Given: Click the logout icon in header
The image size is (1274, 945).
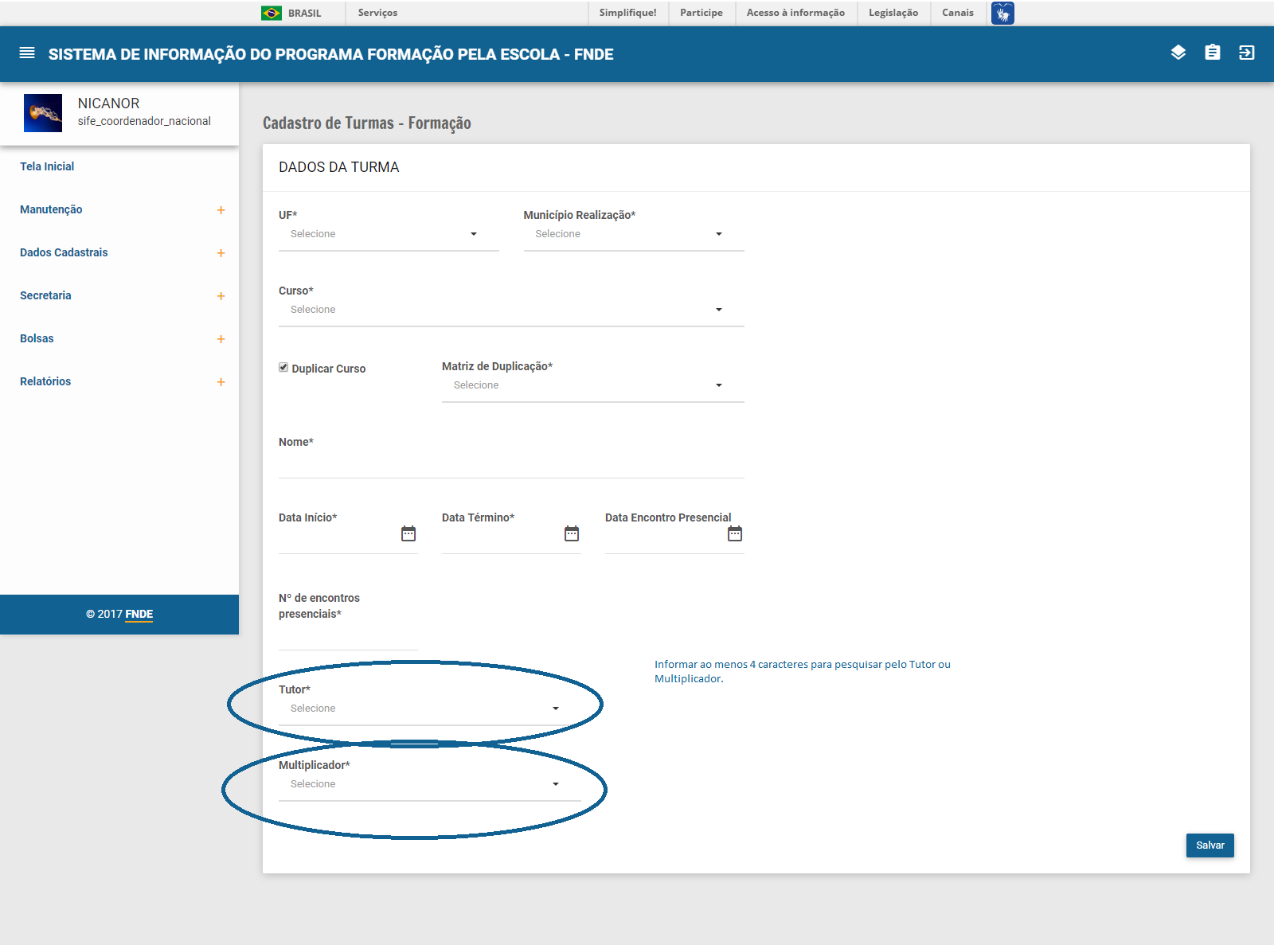Looking at the screenshot, I should [1247, 53].
